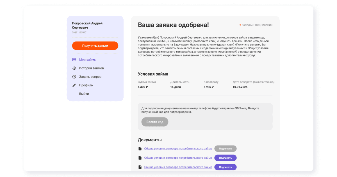Click the file icon next to the second document
The width and height of the screenshot is (337, 177).
pos(140,158)
